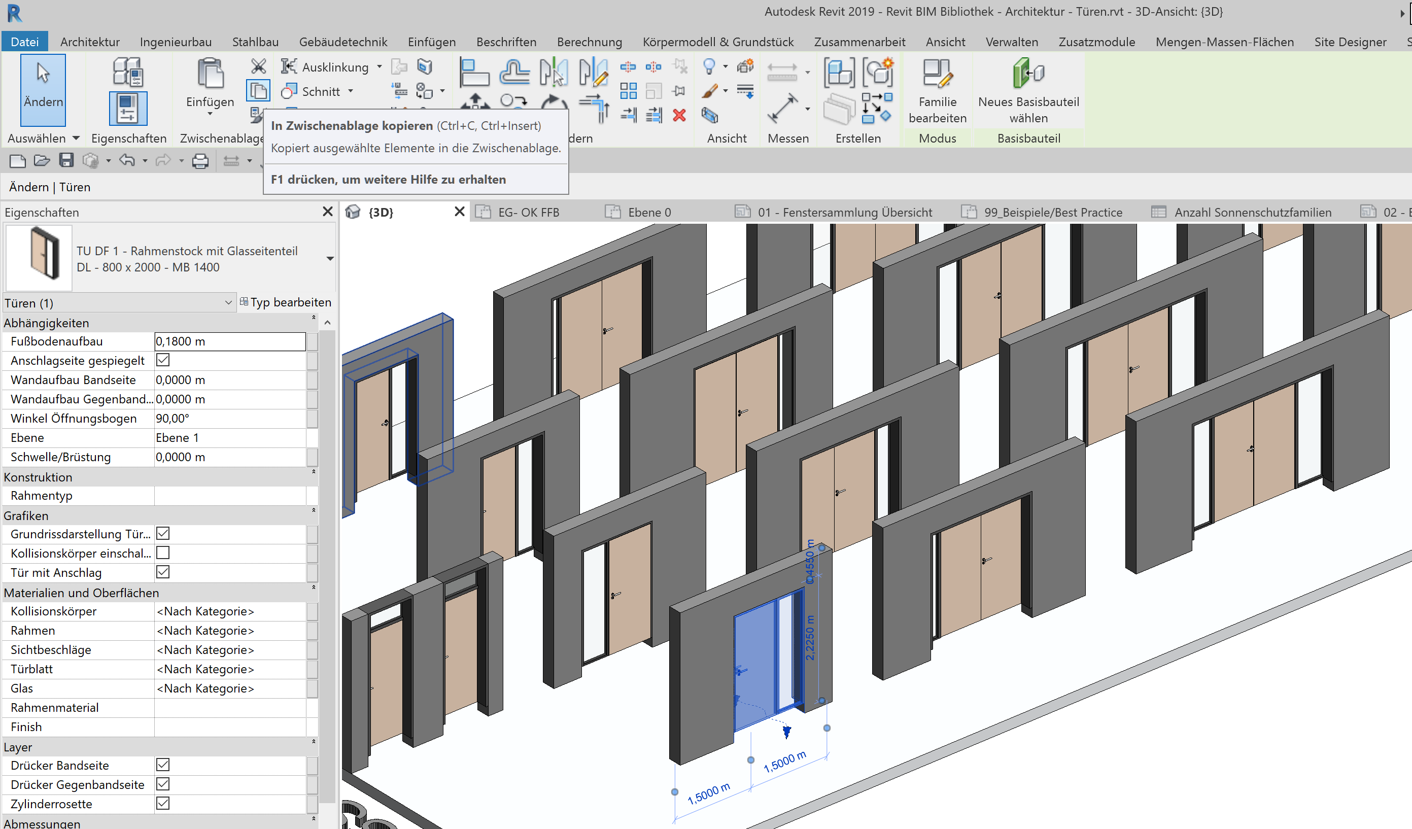Switch to EG- OK FFB view tab
The height and width of the screenshot is (829, 1412).
(x=528, y=212)
